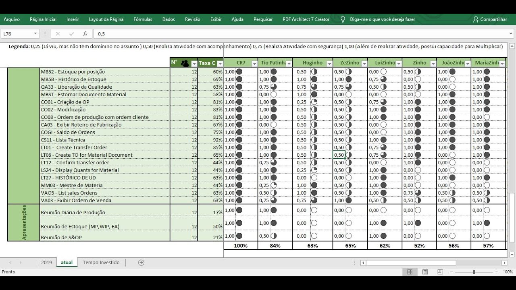Click the horizontal scrollbar left arrow
516x290 pixels.
point(363,263)
